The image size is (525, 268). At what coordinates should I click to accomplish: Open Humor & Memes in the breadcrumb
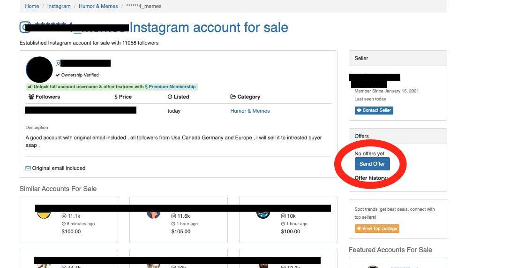coord(98,6)
